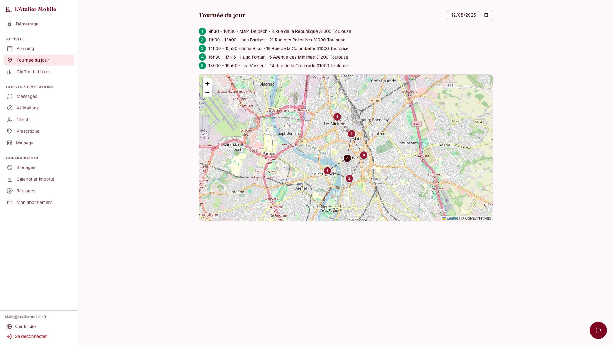
Task: Click the Clients person icon
Action: point(10,120)
